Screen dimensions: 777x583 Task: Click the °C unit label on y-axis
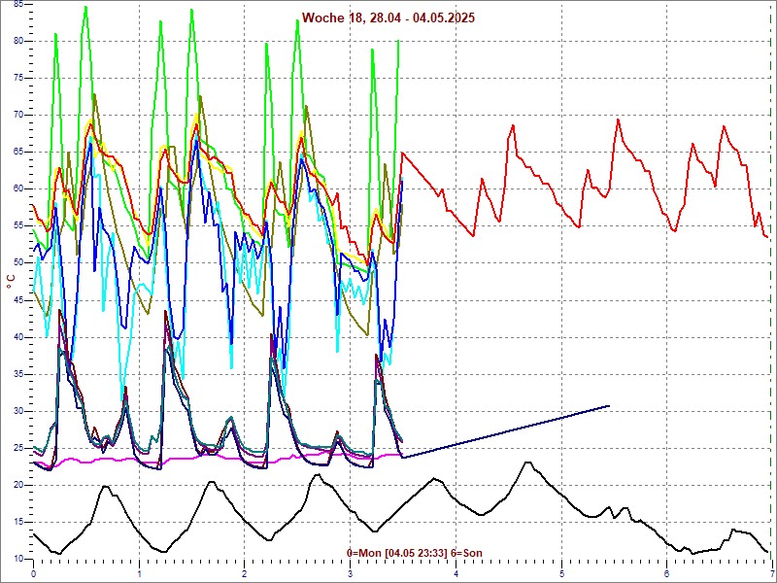tap(11, 281)
